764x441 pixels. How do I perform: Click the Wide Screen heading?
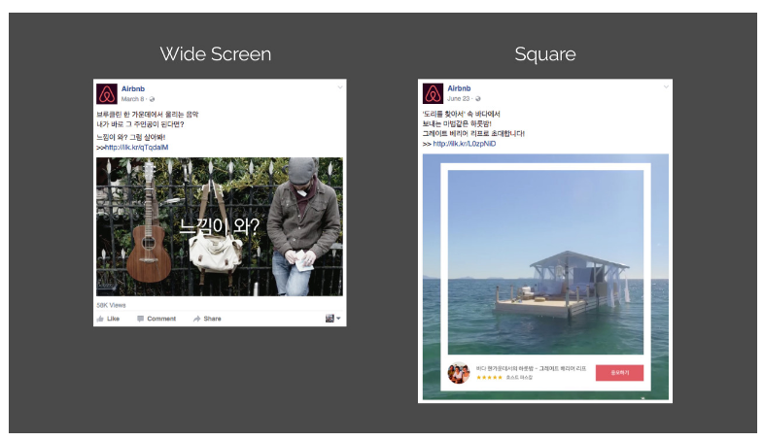pyautogui.click(x=216, y=54)
